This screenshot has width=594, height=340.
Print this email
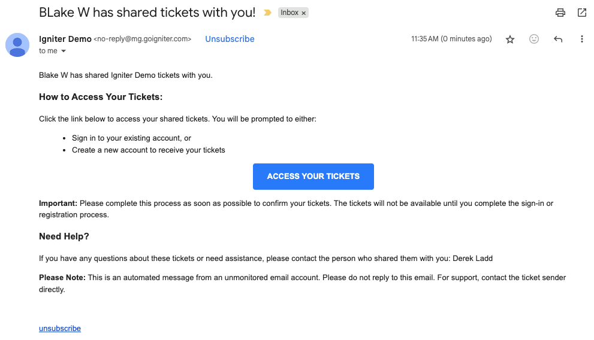560,13
